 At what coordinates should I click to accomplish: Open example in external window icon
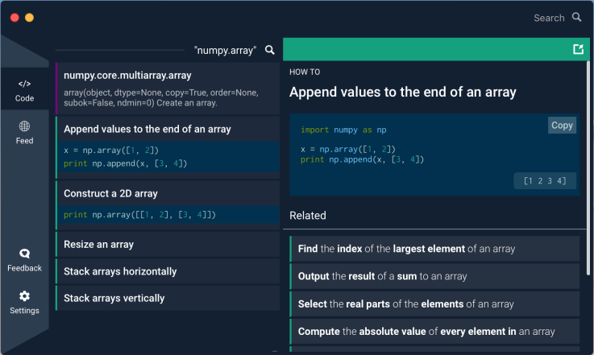(x=577, y=49)
